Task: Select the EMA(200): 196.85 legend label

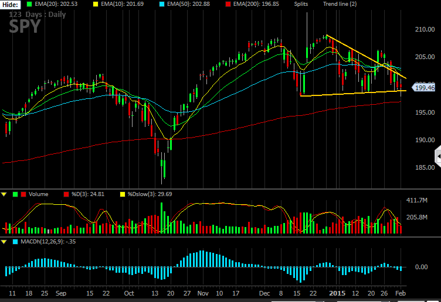Action: click(256, 4)
